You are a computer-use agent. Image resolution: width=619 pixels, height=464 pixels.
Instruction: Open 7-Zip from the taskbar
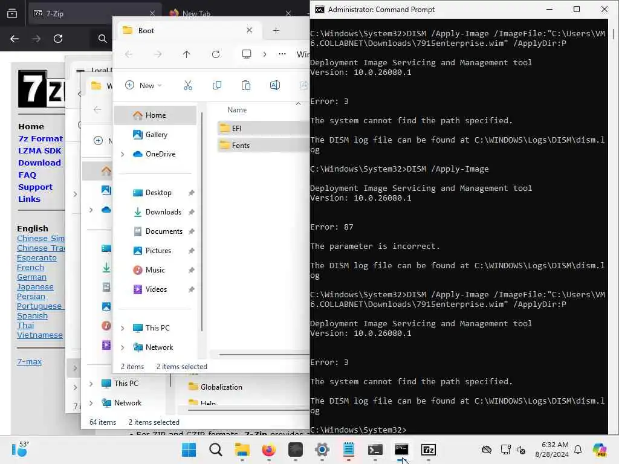429,449
